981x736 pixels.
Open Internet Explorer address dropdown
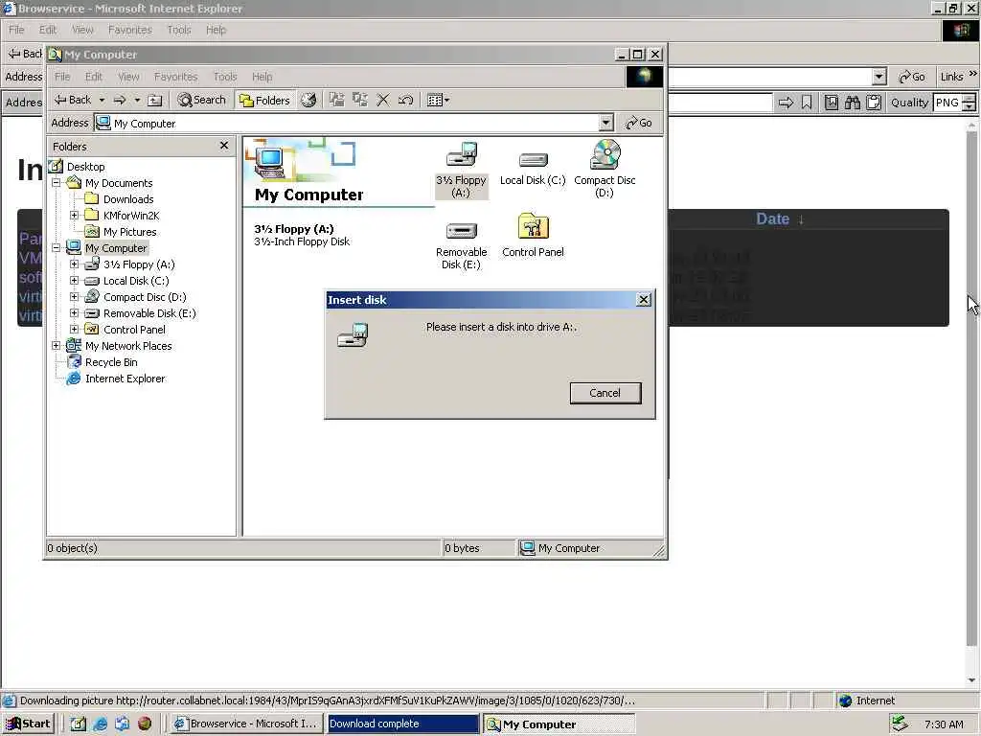coord(879,77)
